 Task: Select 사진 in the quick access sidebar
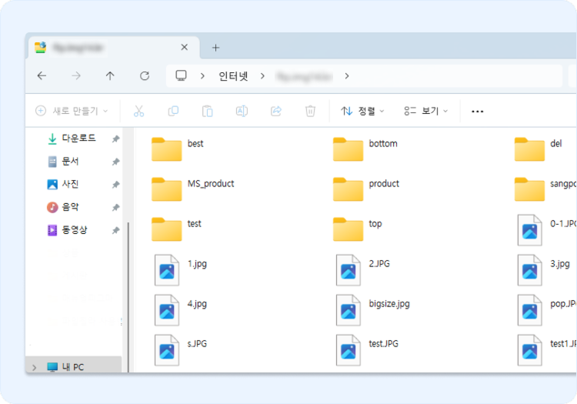[70, 185]
